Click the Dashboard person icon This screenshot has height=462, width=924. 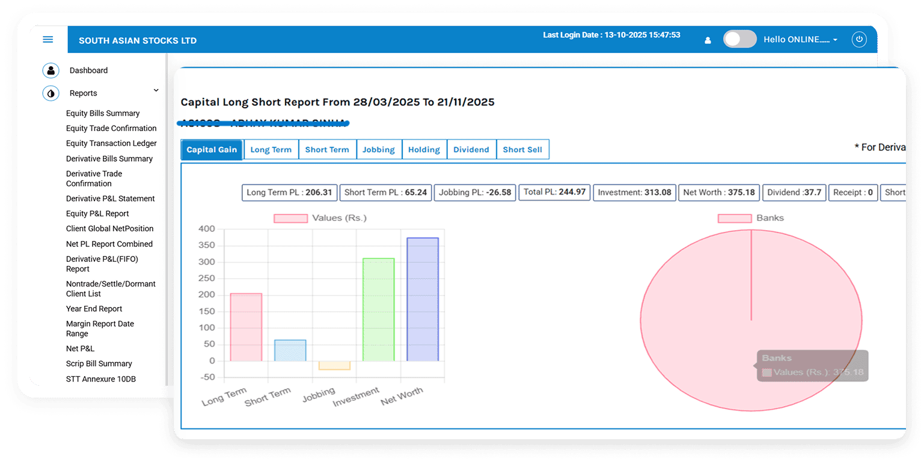pyautogui.click(x=50, y=70)
